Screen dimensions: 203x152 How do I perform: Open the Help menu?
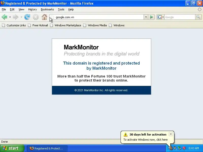[x=71, y=9]
